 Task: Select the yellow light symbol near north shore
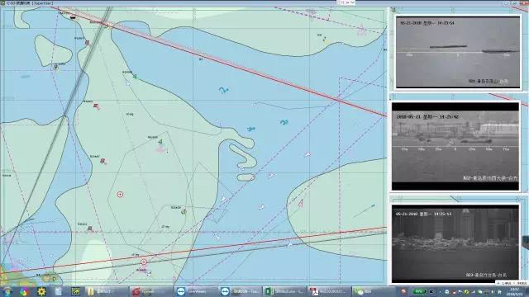click(x=325, y=40)
